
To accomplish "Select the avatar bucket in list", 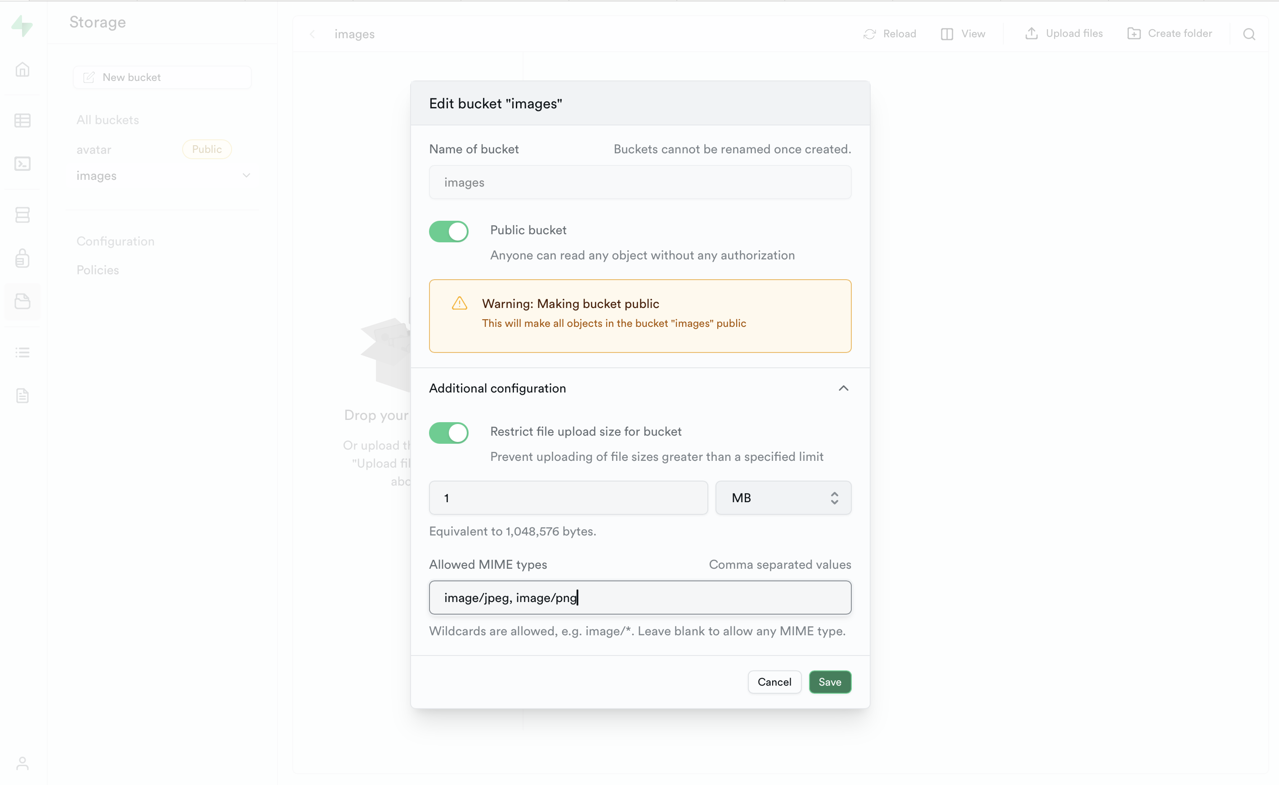I will pos(94,150).
